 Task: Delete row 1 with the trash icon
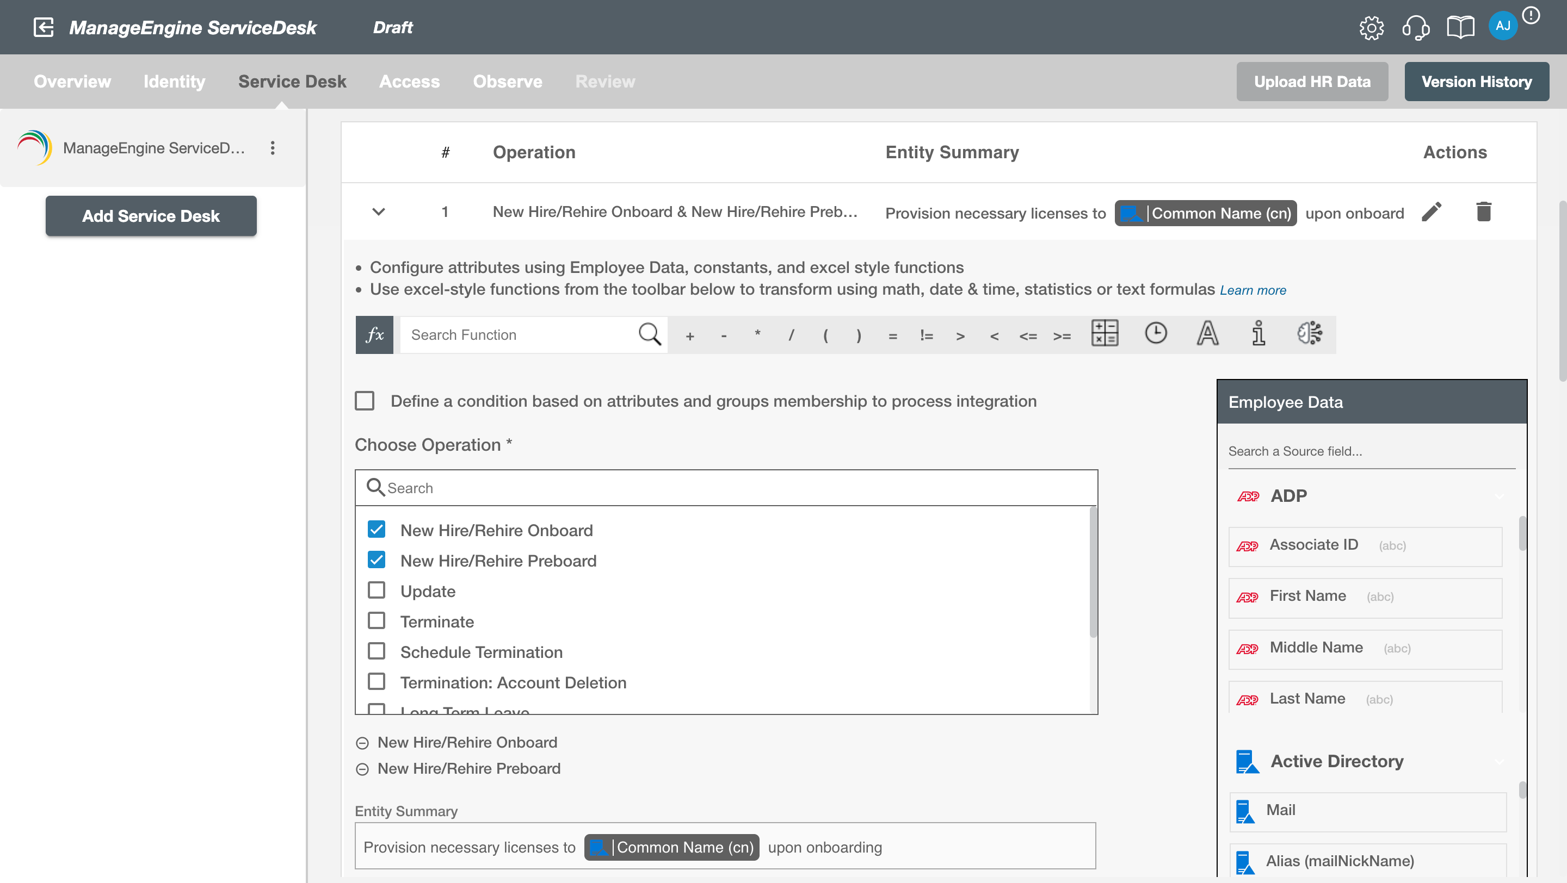[1484, 212]
